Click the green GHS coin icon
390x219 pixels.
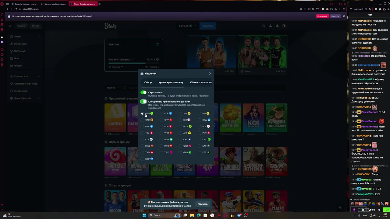pyautogui.click(x=190, y=152)
